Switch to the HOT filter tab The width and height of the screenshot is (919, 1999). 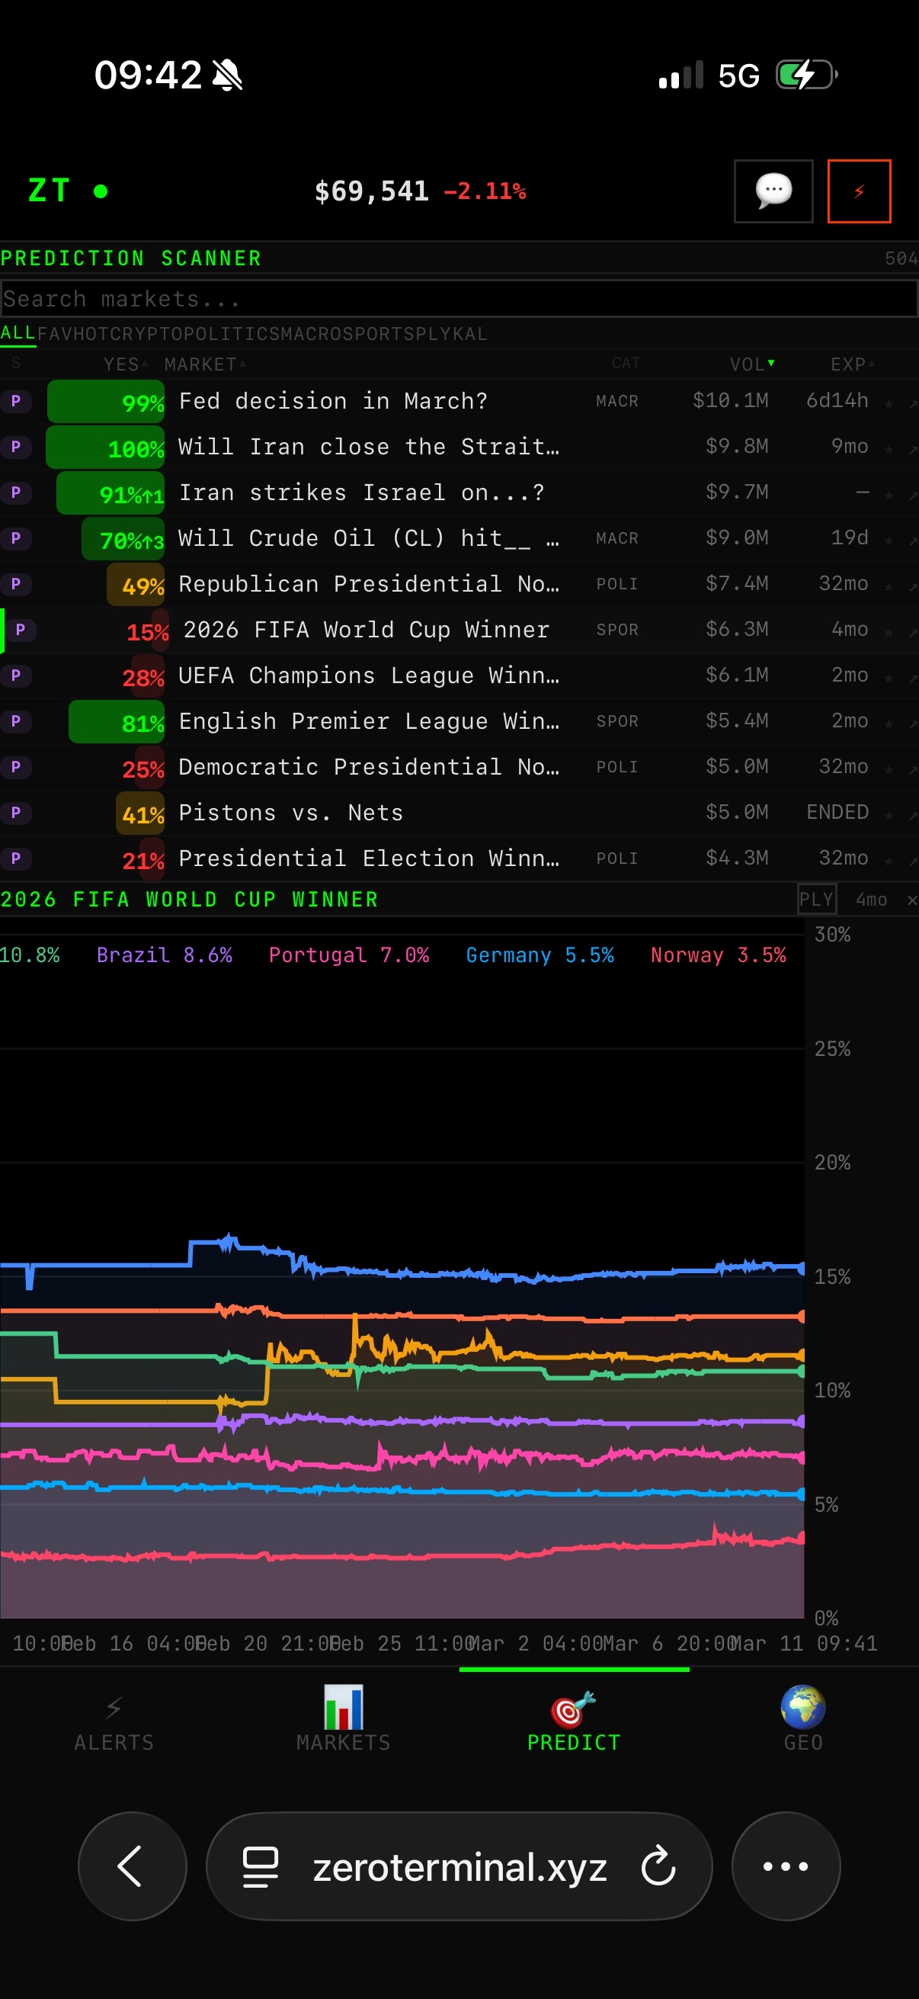(x=91, y=334)
